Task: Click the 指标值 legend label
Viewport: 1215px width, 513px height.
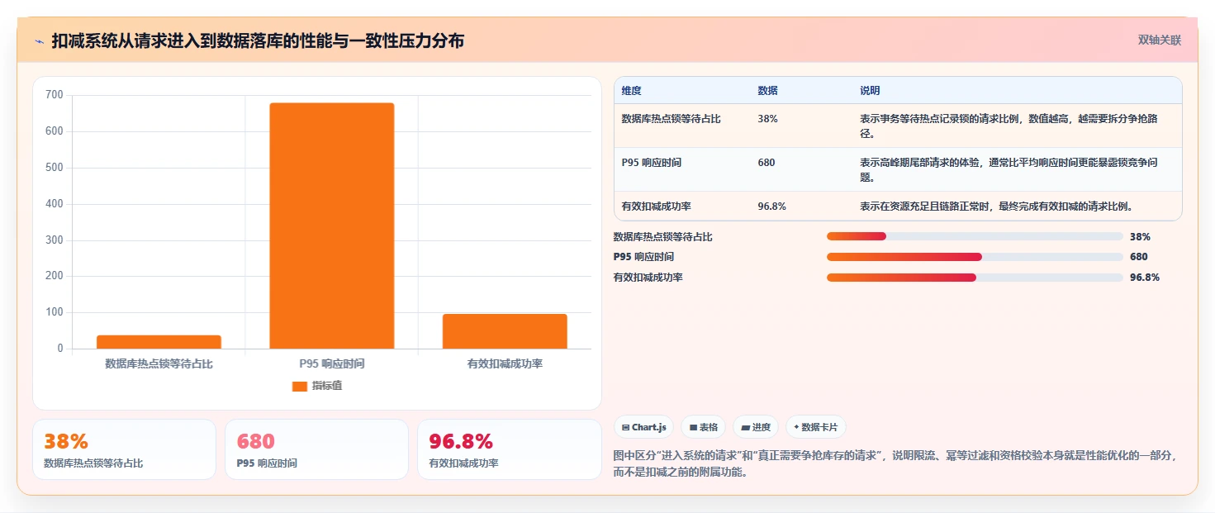Action: tap(326, 386)
